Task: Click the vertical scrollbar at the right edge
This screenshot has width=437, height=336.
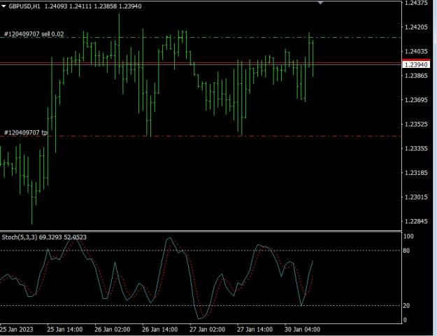Action: [435, 167]
